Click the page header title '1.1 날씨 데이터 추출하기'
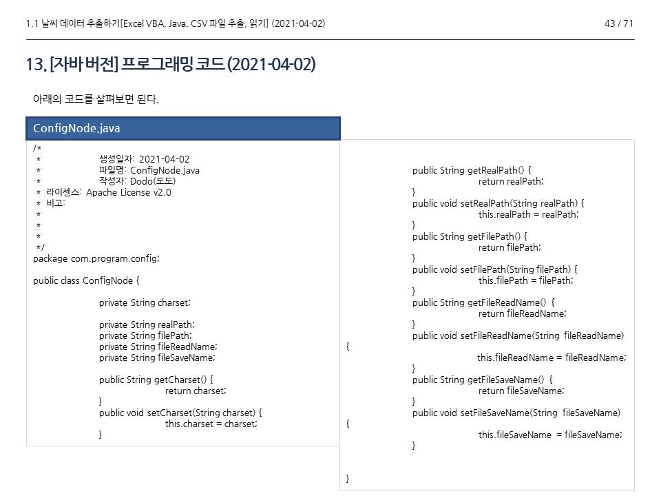Viewport: 661px width, 496px height. pos(73,23)
